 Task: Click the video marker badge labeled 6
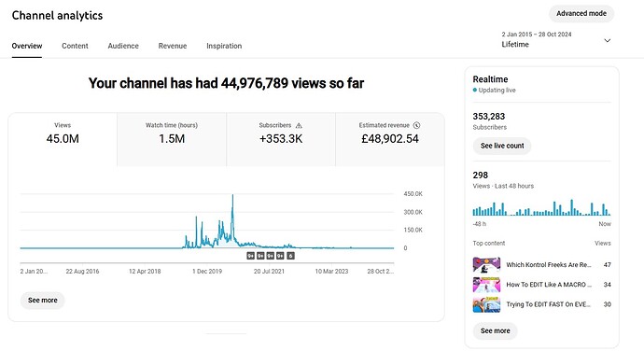click(290, 256)
